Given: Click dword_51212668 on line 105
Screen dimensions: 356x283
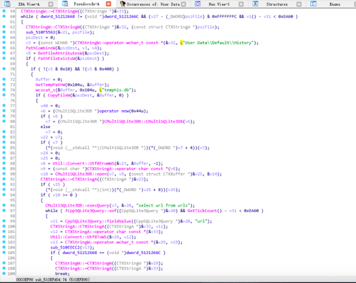Looking at the screenshot, I should pyautogui.click(x=80, y=253).
